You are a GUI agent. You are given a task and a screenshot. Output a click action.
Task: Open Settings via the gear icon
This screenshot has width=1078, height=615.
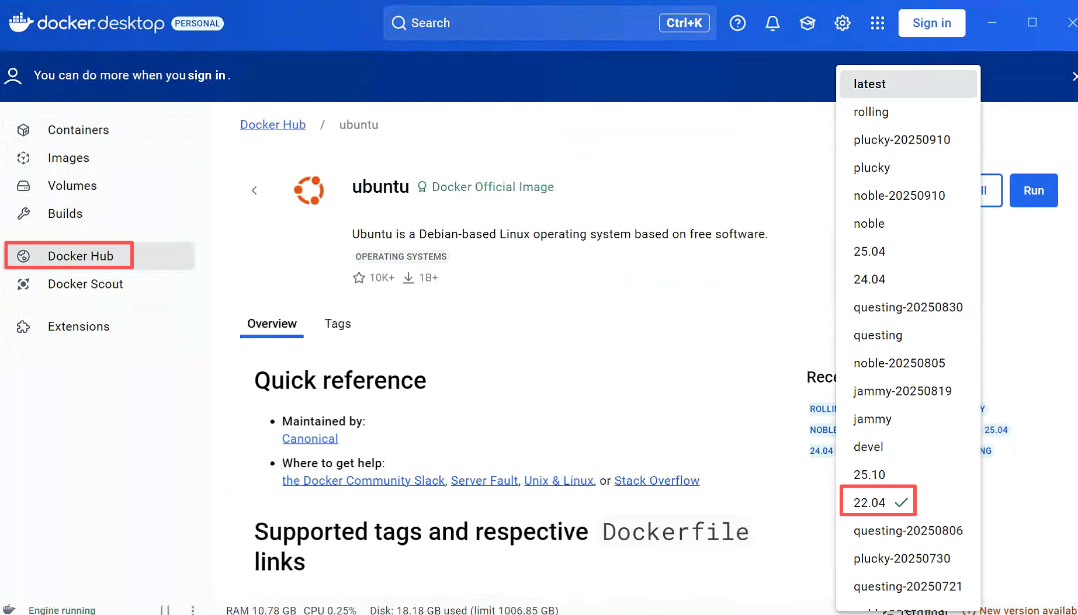842,23
